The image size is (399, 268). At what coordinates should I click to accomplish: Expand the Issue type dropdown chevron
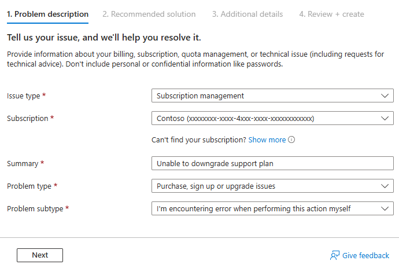[386, 96]
